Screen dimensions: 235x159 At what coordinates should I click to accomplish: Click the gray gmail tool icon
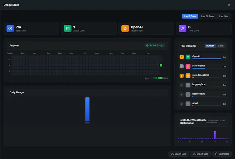click(188, 104)
